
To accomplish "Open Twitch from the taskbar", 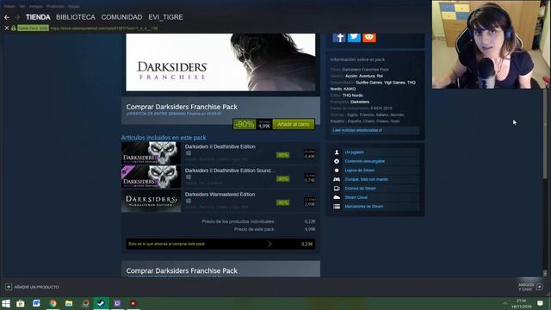I will coord(117,303).
